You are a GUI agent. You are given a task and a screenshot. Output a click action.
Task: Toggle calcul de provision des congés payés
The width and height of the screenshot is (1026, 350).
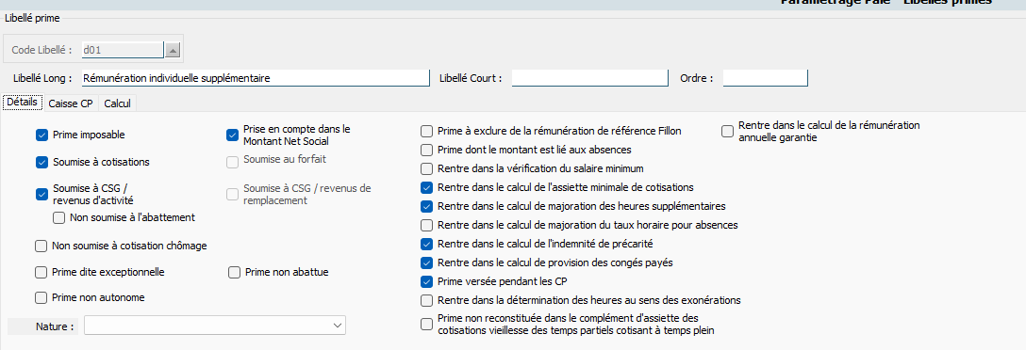coord(426,263)
